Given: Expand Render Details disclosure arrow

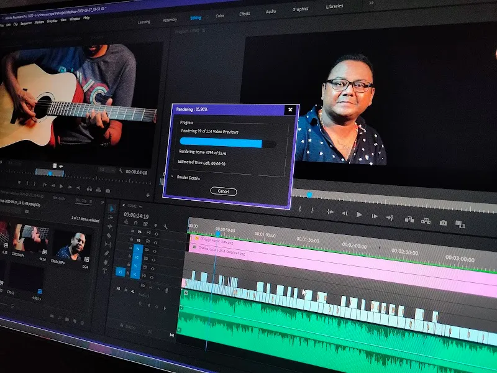Looking at the screenshot, I should (x=172, y=176).
